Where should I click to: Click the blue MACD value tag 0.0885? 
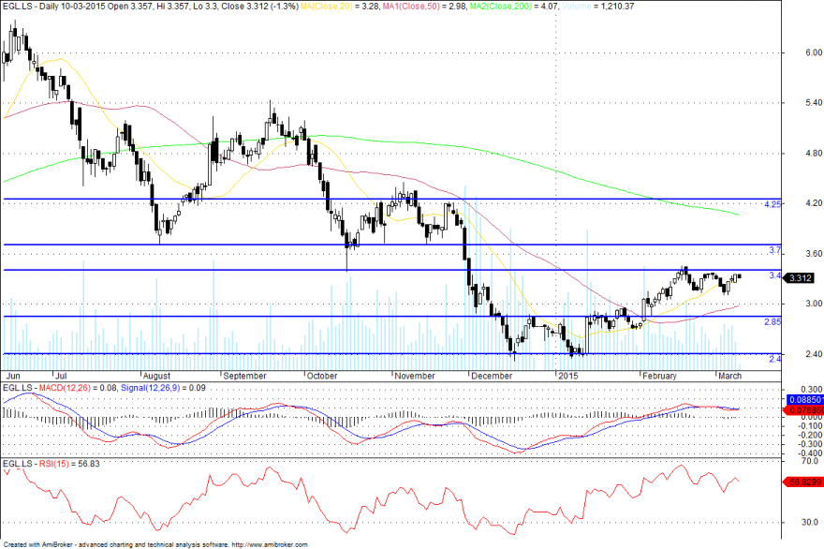(804, 400)
